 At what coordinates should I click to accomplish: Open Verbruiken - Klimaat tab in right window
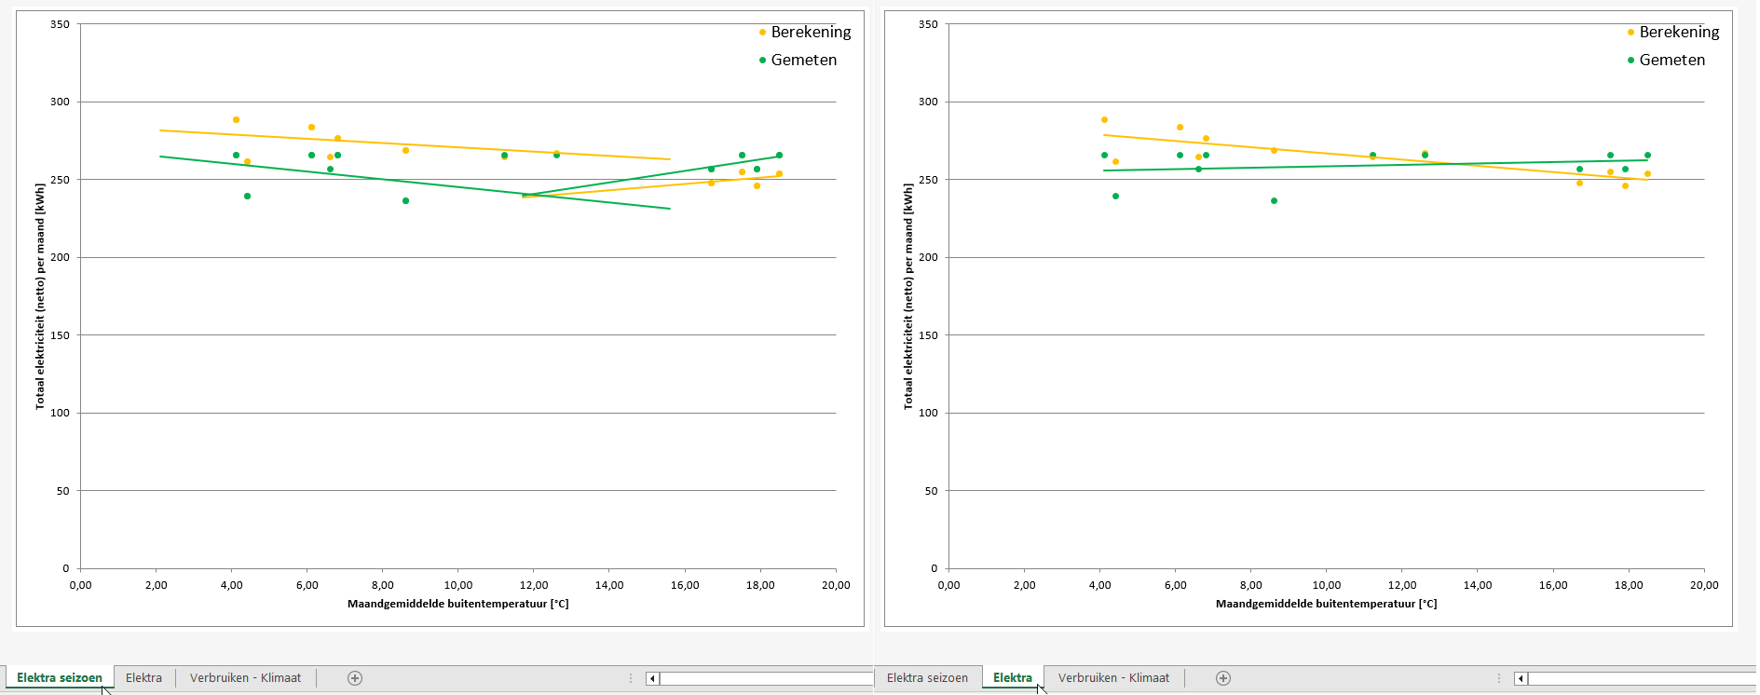coord(1113,678)
